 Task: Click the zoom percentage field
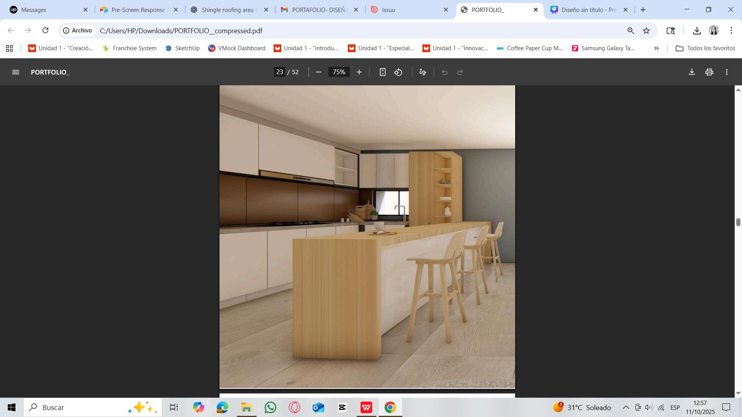coord(339,72)
